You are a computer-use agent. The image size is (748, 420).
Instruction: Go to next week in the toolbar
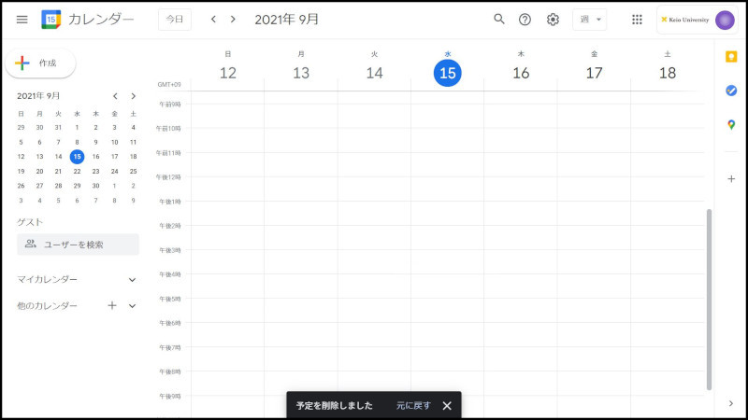click(233, 20)
